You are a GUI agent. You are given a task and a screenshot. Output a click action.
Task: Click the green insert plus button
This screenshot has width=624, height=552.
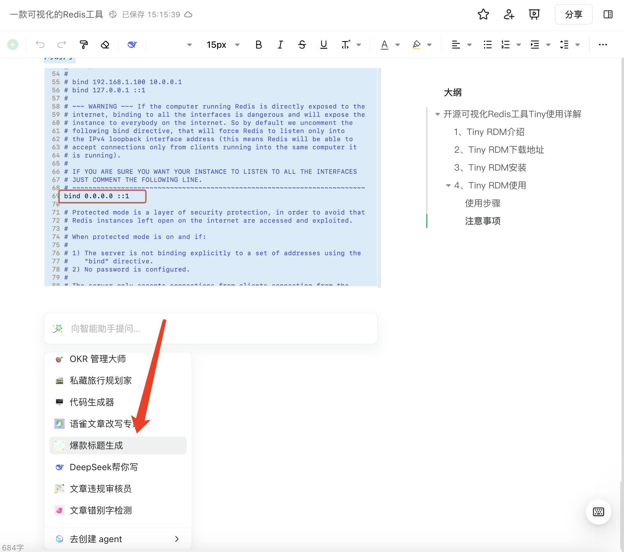[x=13, y=45]
